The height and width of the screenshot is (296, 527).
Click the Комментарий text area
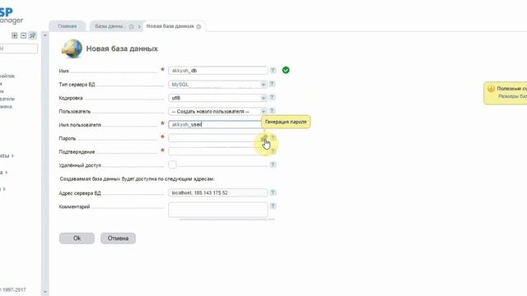coord(217,210)
